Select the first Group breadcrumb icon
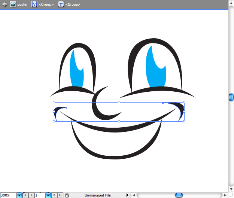 pyautogui.click(x=34, y=4)
